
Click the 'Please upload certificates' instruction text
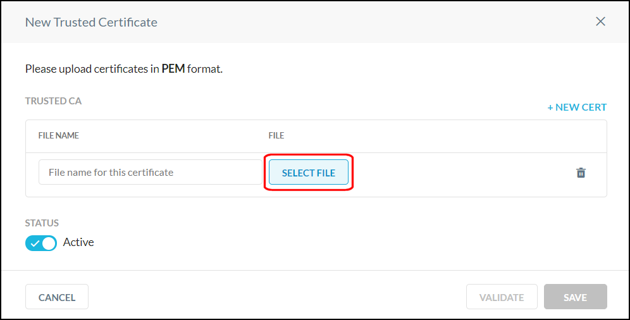tap(92, 69)
